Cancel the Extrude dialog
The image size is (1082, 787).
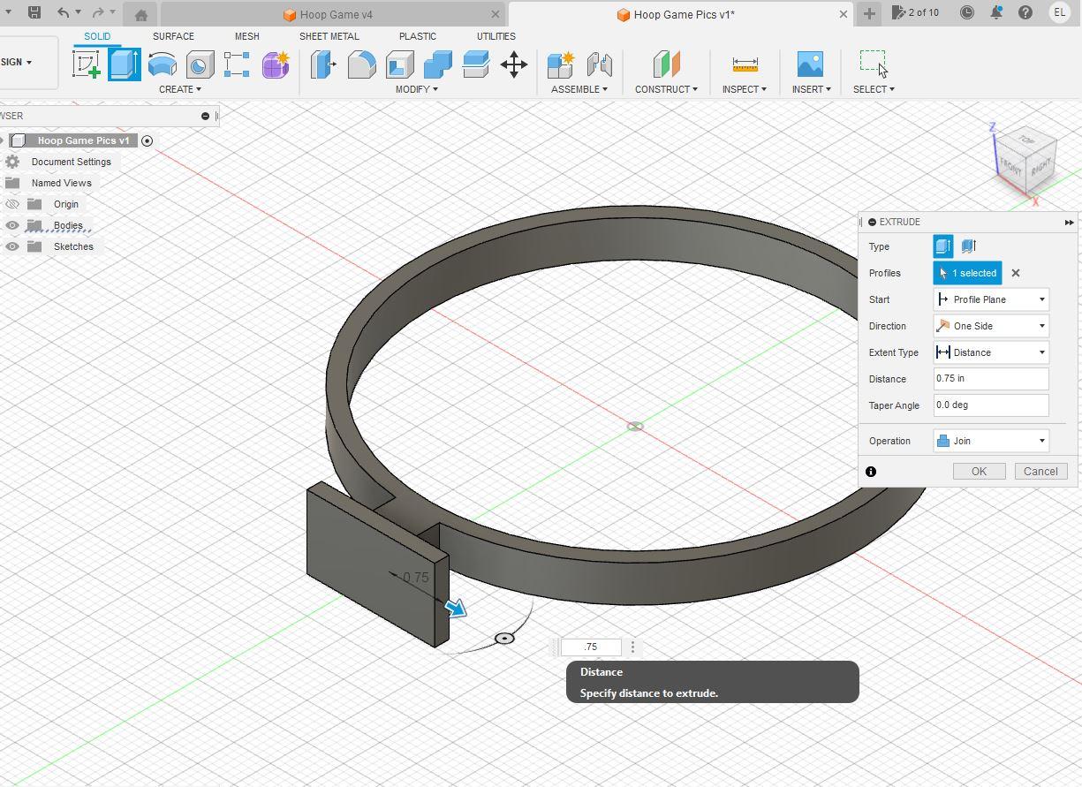point(1040,472)
